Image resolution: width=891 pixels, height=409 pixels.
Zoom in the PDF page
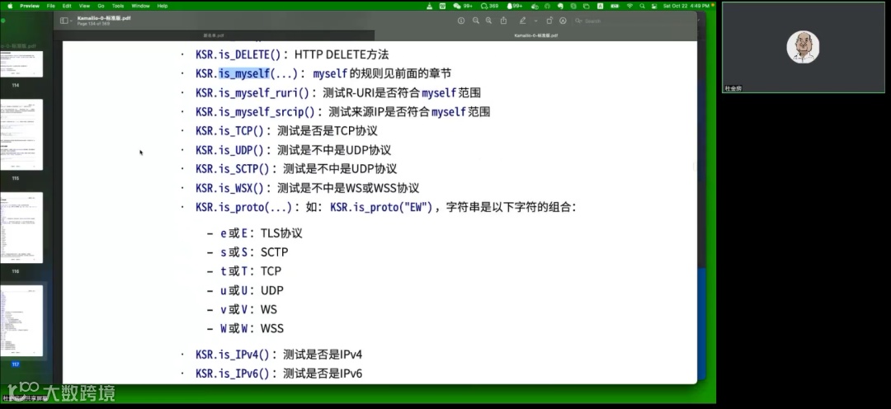tap(488, 21)
